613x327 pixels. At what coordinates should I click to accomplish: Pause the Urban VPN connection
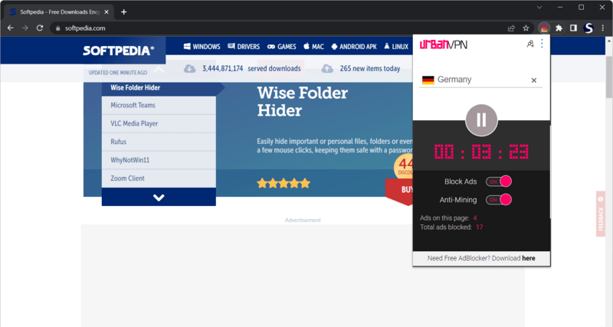(x=481, y=120)
